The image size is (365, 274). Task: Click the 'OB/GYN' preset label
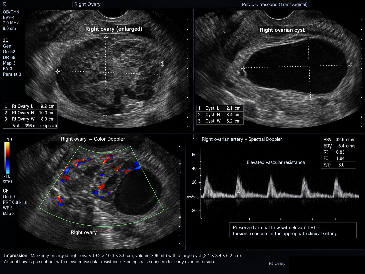coord(11,12)
